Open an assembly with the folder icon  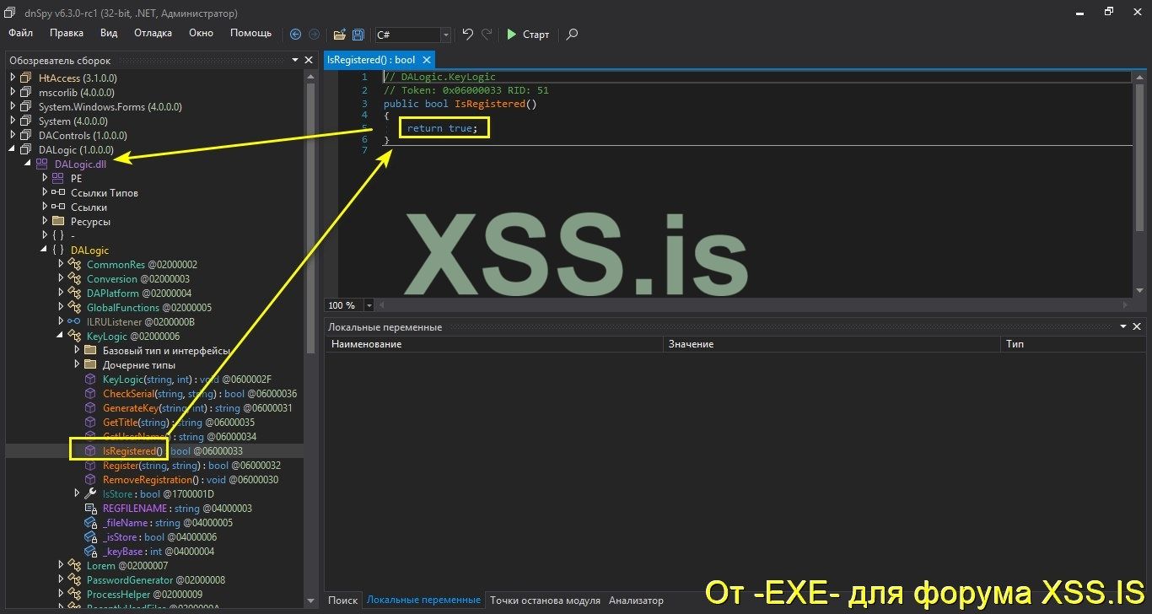(338, 34)
